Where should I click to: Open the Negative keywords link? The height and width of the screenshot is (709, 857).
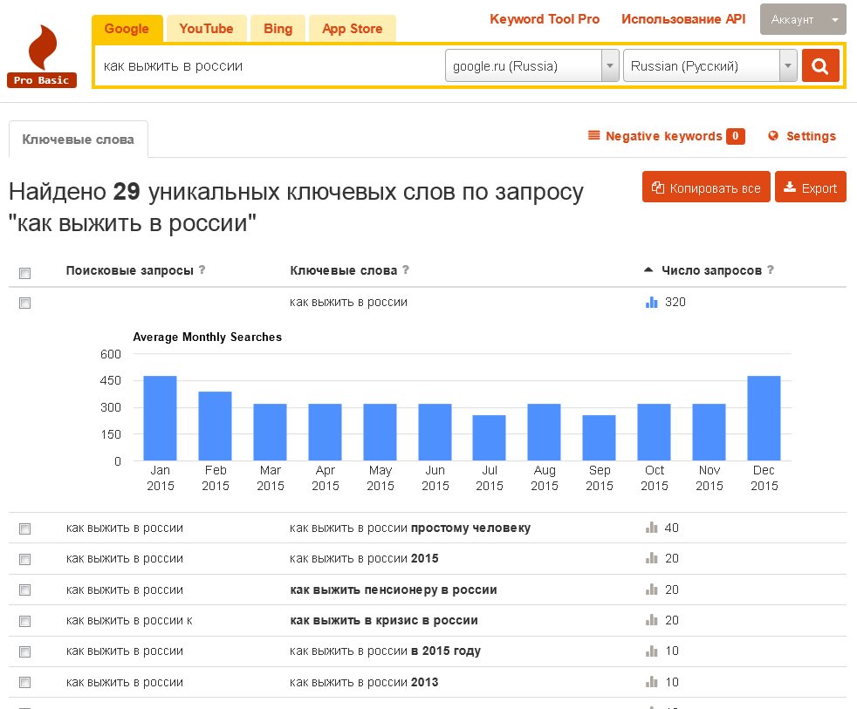coord(663,136)
